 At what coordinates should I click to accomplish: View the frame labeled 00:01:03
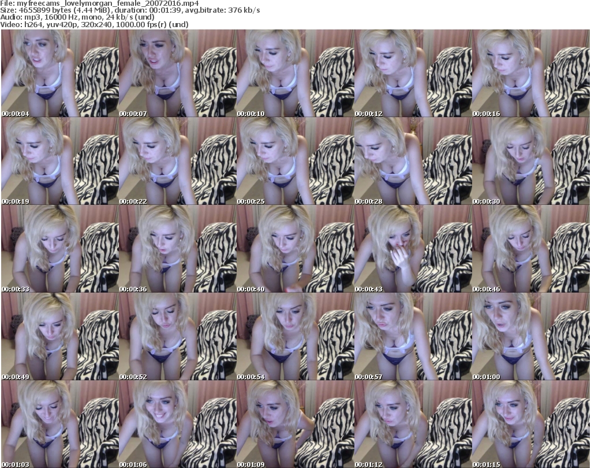60,424
